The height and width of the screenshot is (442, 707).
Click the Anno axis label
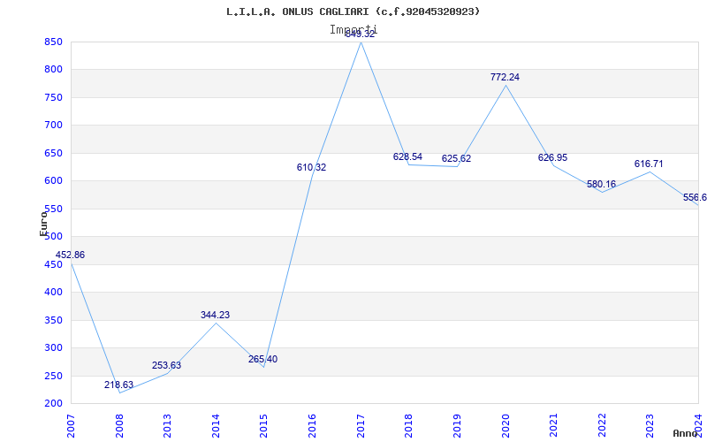[686, 433]
